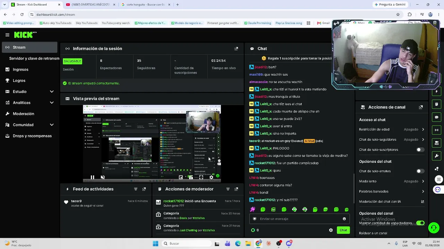Open Palabras baneadas arrow
The height and width of the screenshot is (249, 444).
pos(423,191)
